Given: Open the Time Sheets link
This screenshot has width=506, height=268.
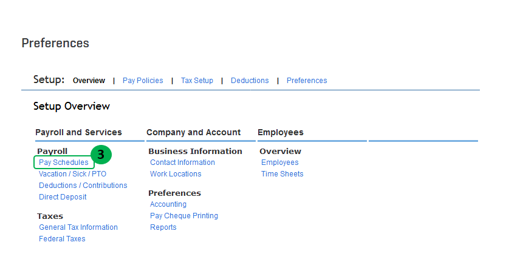Looking at the screenshot, I should point(282,174).
